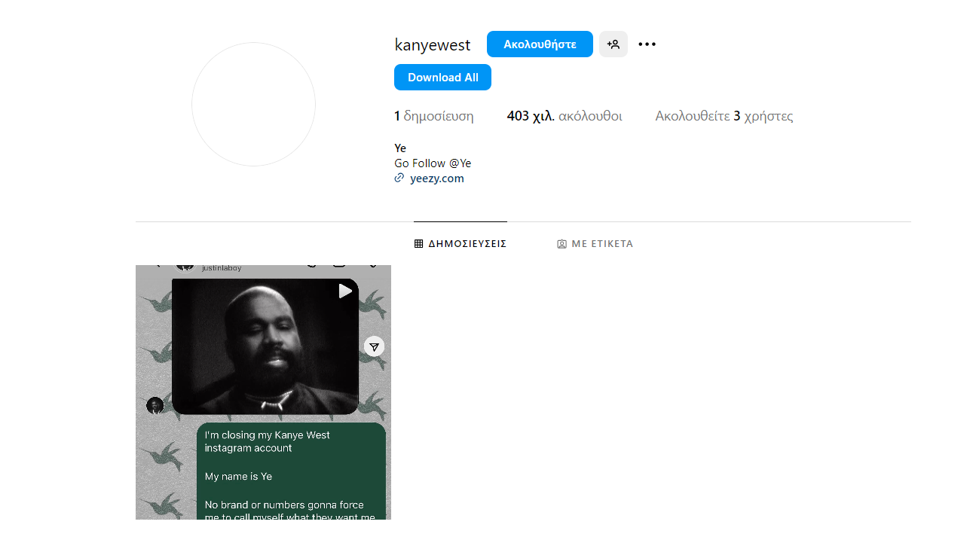Switch to the ΔΗΜΟΣΙΕΥΣΕΙΣ tab label
Image resolution: width=970 pixels, height=546 pixels.
[x=467, y=244]
